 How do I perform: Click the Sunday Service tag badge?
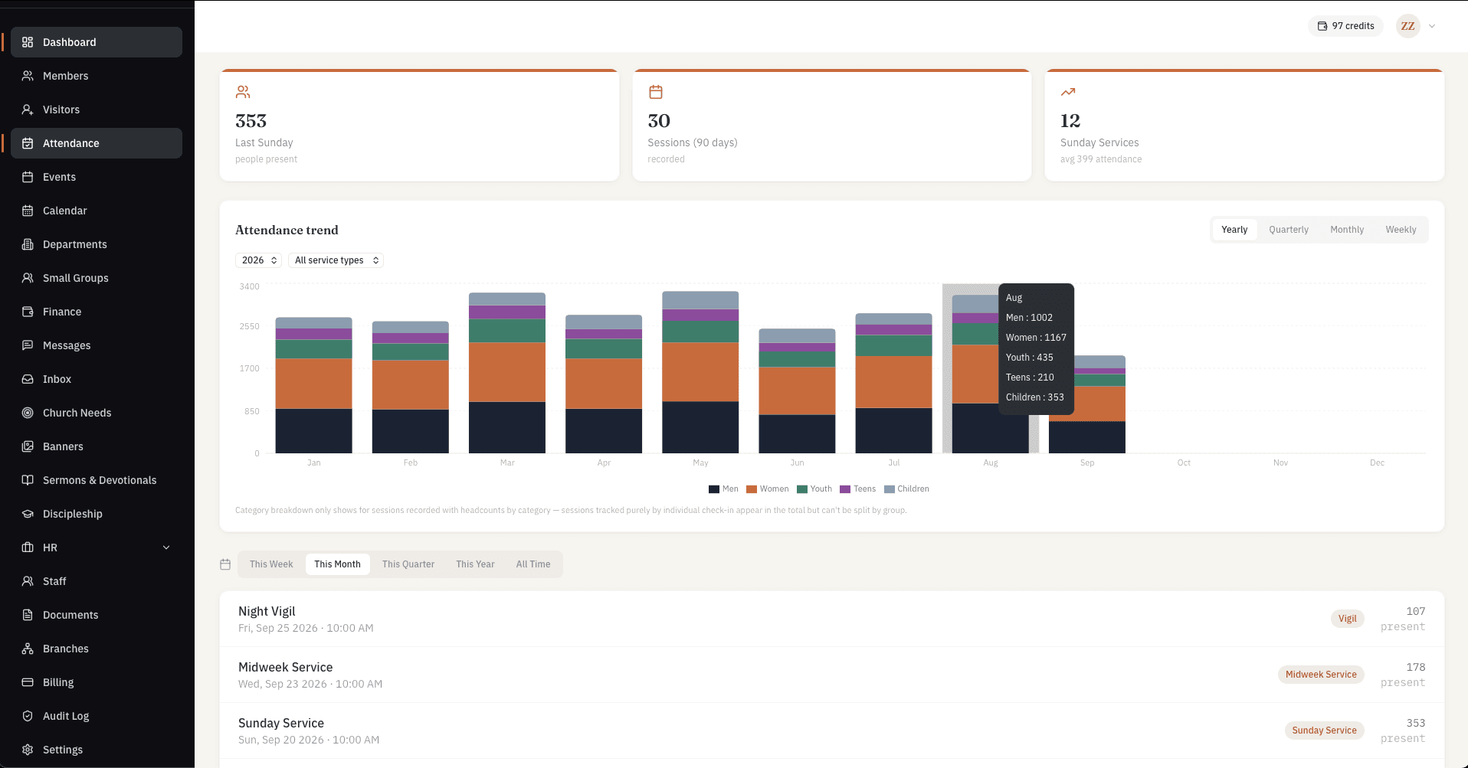pos(1324,730)
